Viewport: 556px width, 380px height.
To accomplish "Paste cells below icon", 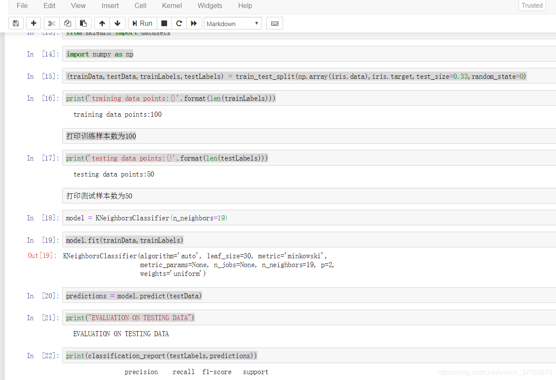I will 83,24.
